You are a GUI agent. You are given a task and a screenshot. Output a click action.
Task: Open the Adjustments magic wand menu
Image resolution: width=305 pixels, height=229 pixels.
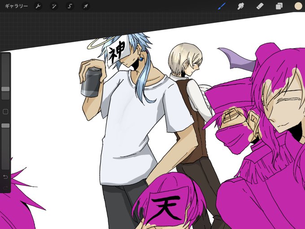point(54,6)
